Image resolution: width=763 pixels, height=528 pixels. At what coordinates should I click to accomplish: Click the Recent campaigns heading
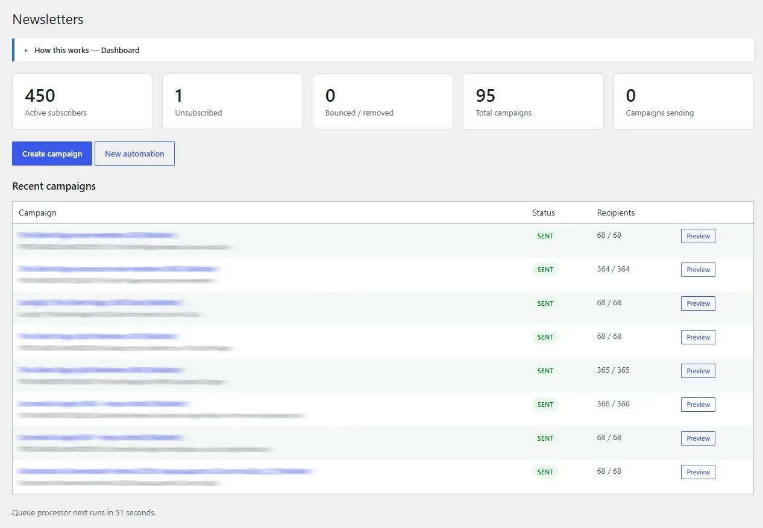tap(54, 186)
